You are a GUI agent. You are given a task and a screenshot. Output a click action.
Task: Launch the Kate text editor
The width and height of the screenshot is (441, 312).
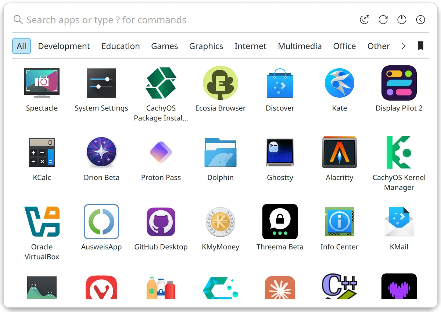tap(340, 83)
